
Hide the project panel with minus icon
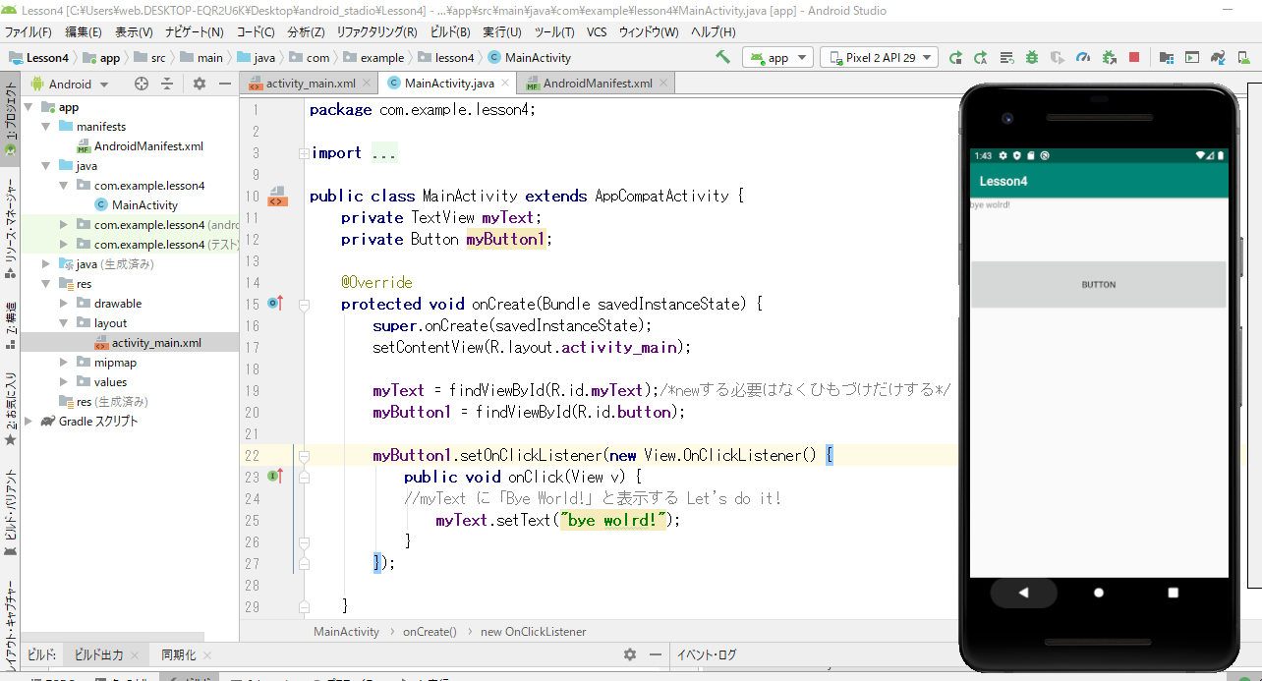[x=224, y=84]
